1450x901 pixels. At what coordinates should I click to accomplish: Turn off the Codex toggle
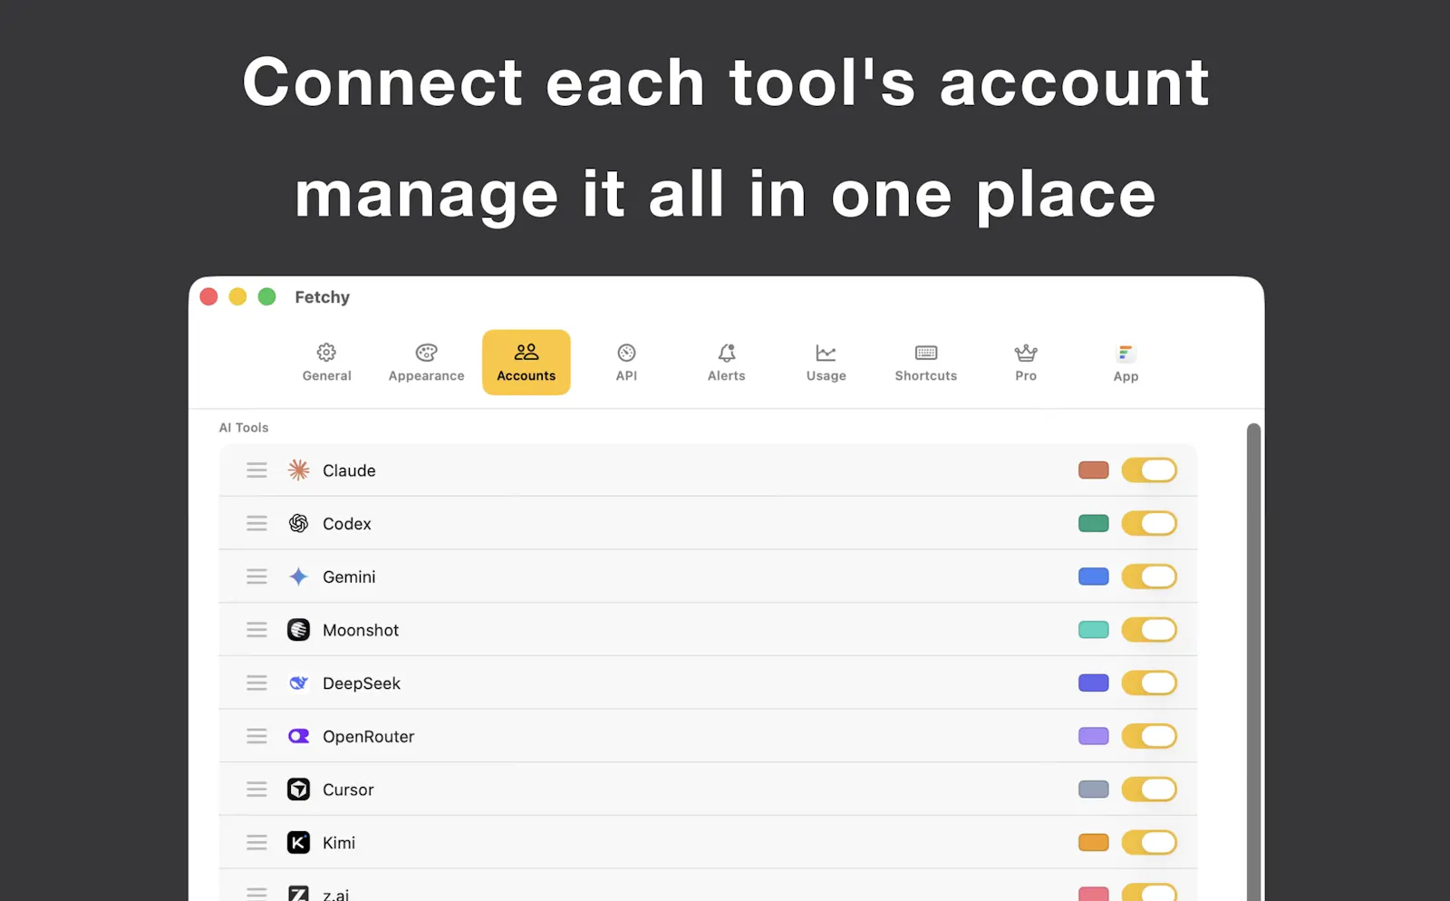[x=1149, y=523]
